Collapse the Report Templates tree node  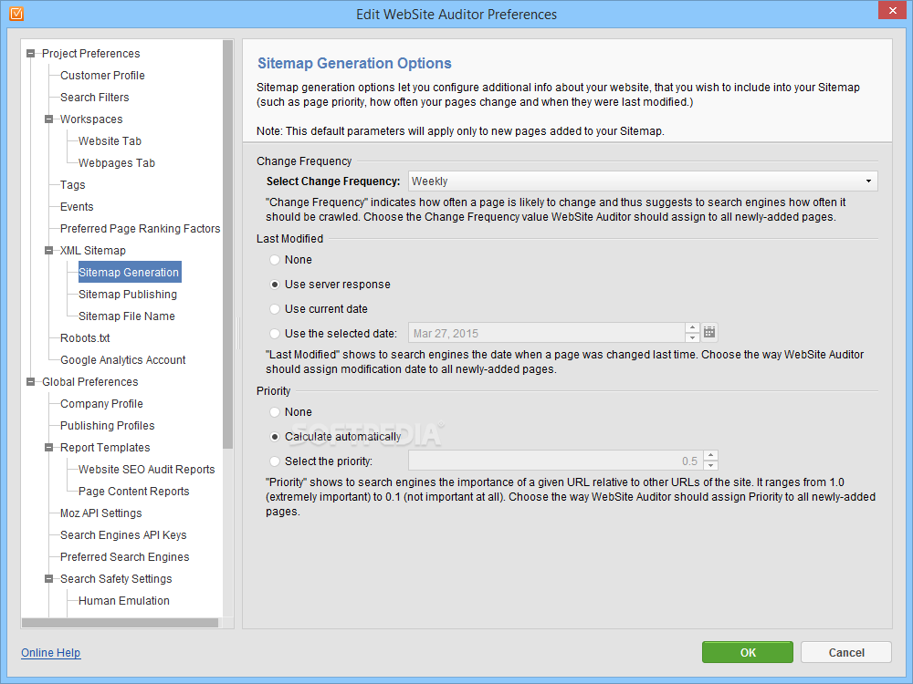coord(49,448)
